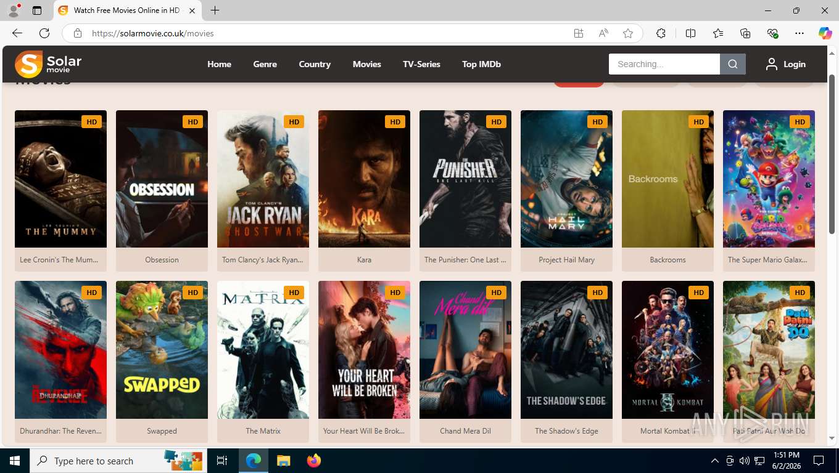The height and width of the screenshot is (473, 839).
Task: Click The Matrix title link
Action: 263,431
